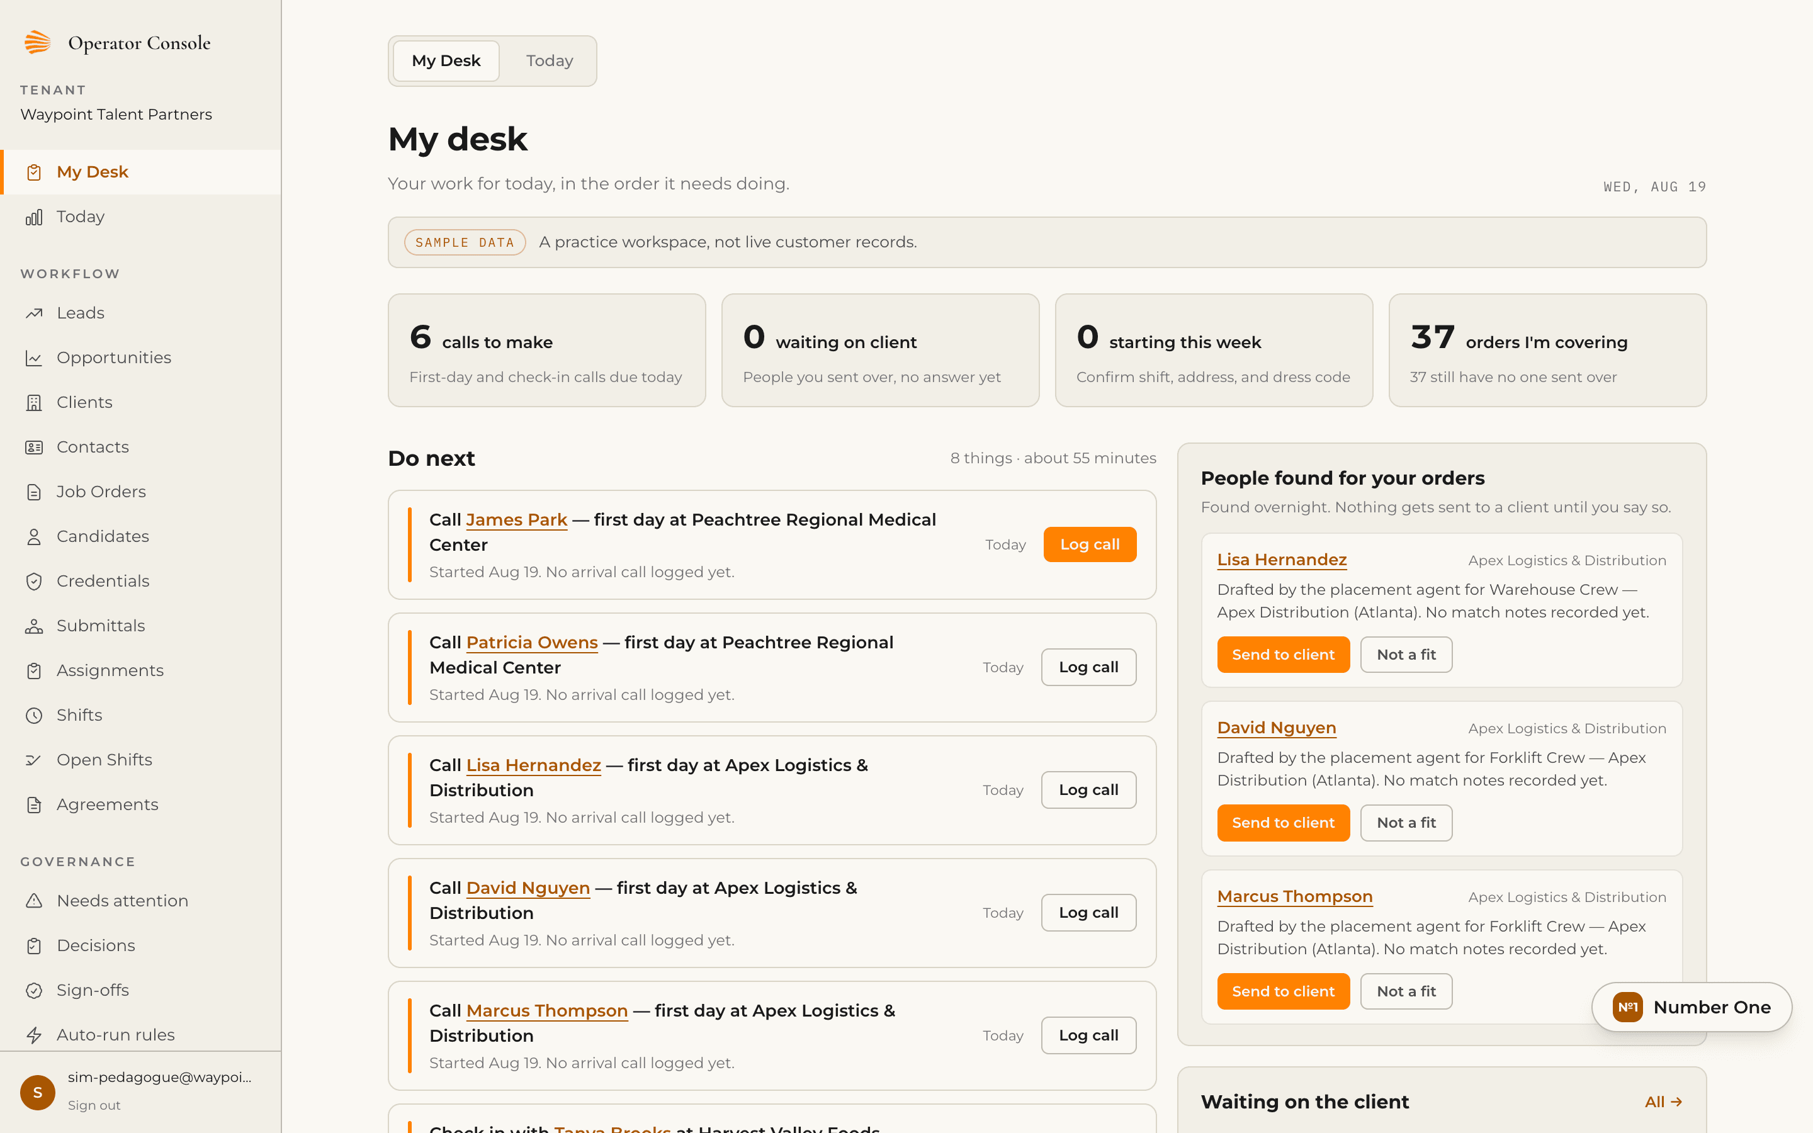Open David Nguyen link in Do next list
Viewport: 1813px width, 1133px height.
[x=528, y=888]
